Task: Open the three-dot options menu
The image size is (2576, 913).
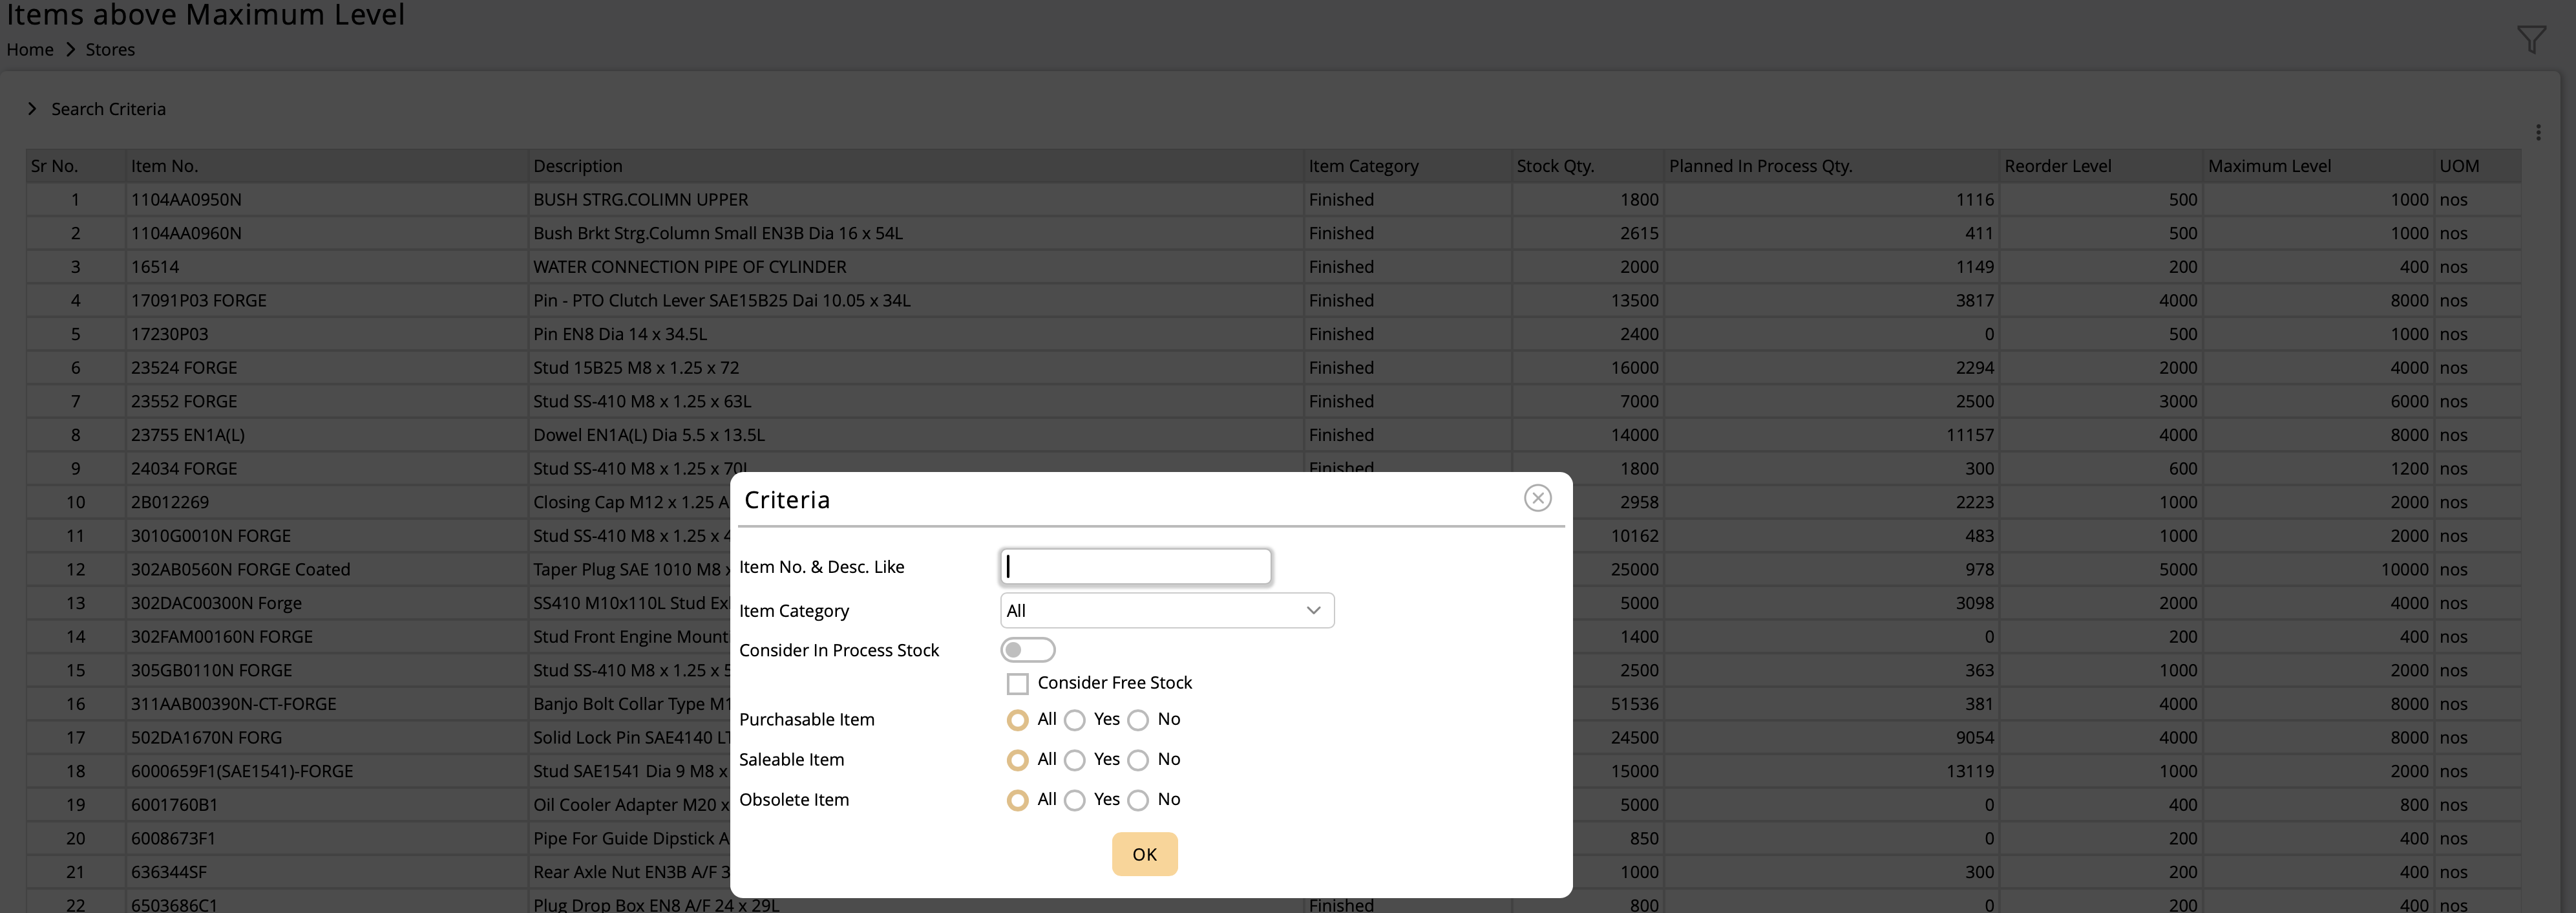Action: click(x=2538, y=132)
